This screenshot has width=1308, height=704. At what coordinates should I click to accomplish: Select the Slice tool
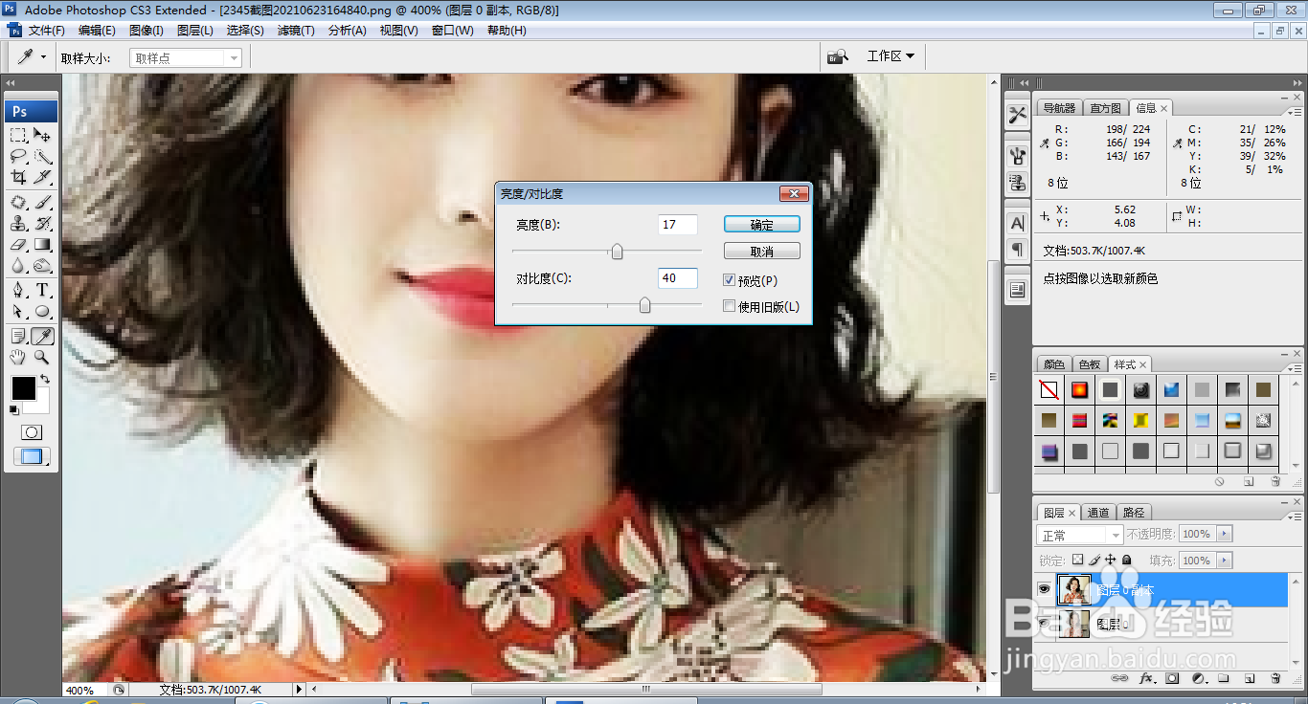click(x=42, y=177)
